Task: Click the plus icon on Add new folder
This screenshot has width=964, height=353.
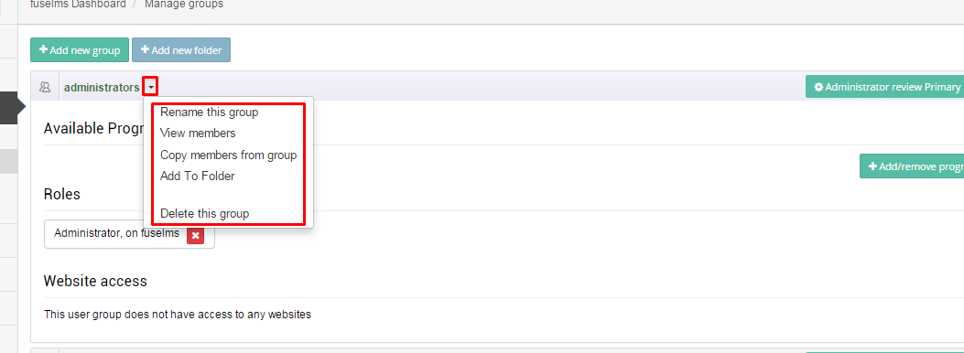Action: [145, 49]
